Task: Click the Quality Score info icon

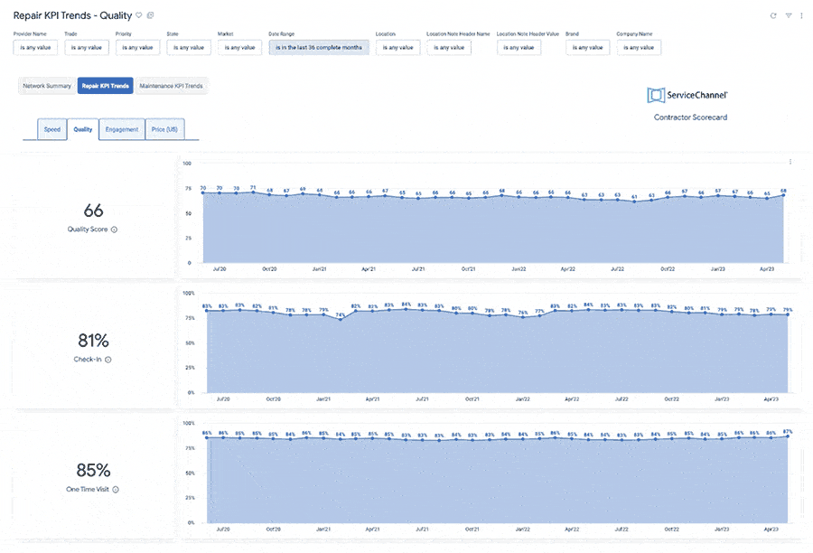Action: pos(114,230)
